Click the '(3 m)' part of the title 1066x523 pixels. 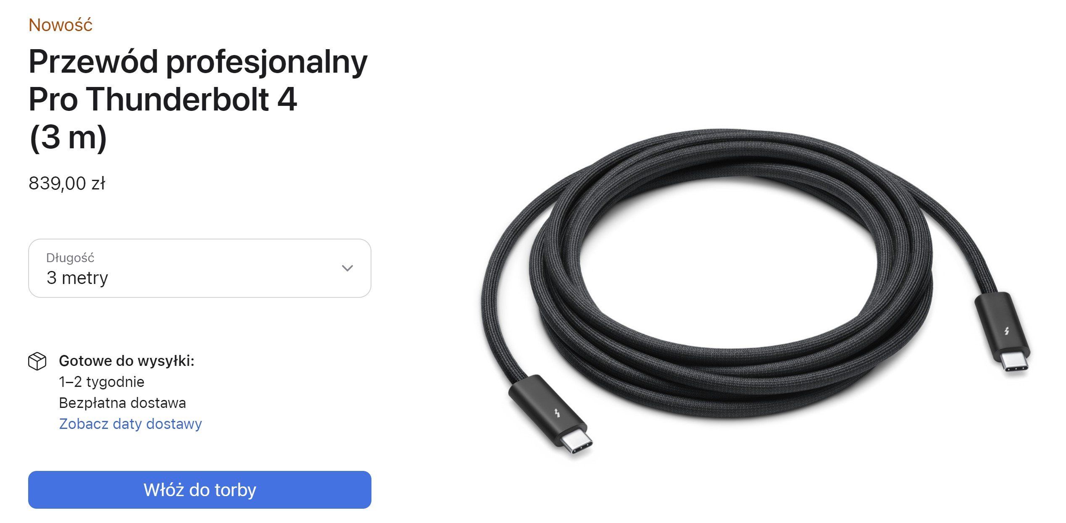[x=68, y=138]
